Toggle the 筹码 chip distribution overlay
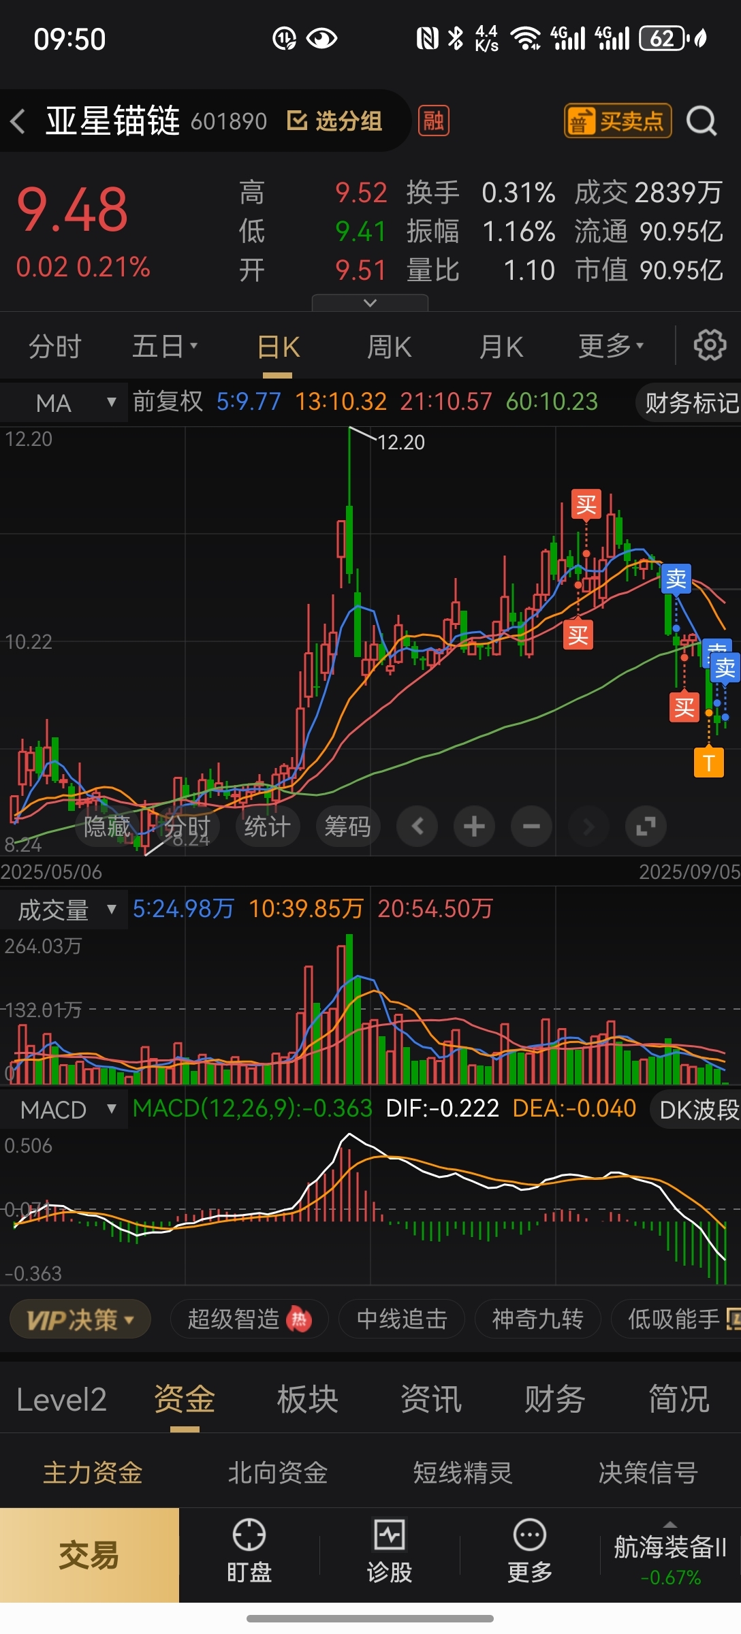Image resolution: width=741 pixels, height=1634 pixels. pyautogui.click(x=348, y=827)
